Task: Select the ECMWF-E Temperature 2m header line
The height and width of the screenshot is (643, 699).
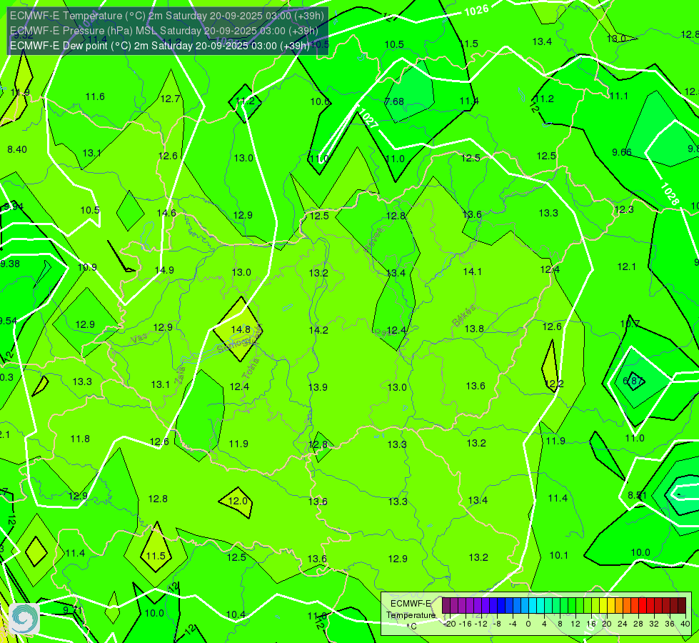Action: click(167, 16)
